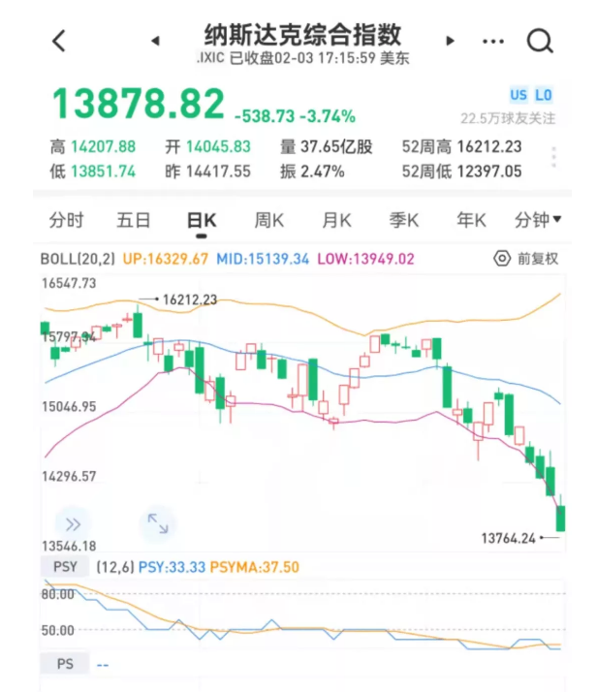This screenshot has width=597, height=692.
Task: Tap the 80.00 PSY level label
Action: (58, 594)
